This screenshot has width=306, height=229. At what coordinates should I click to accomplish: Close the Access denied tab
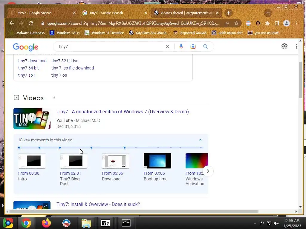pyautogui.click(x=217, y=13)
